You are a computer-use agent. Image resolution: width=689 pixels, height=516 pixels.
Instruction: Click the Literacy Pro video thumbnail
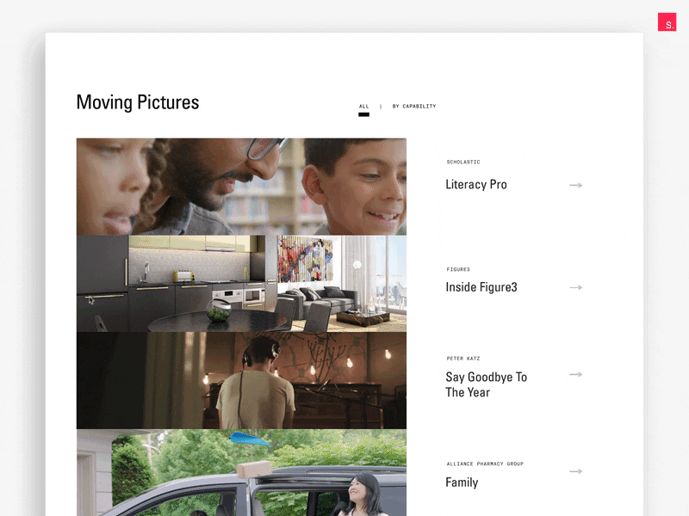241,185
